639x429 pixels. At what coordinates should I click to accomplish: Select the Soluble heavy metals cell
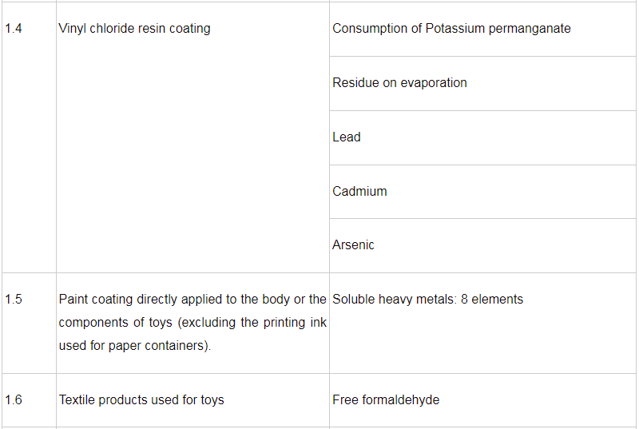click(x=427, y=300)
